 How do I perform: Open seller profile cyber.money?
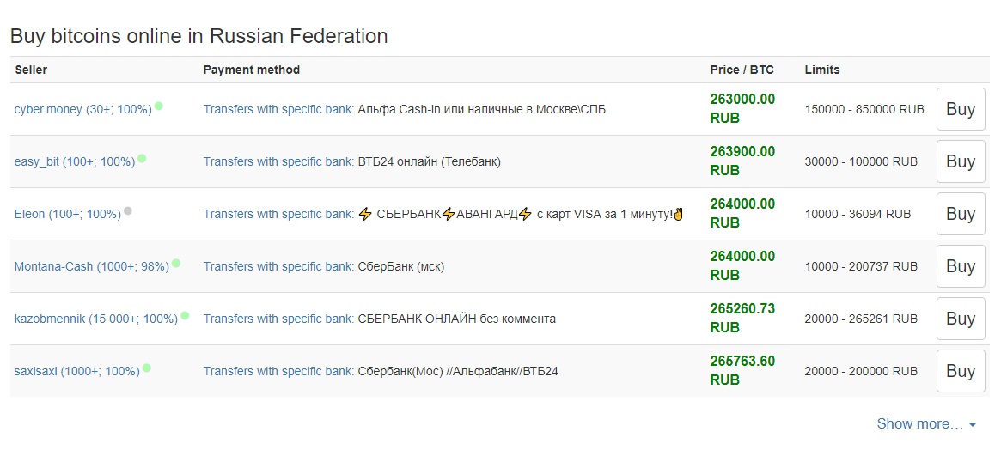[x=82, y=109]
